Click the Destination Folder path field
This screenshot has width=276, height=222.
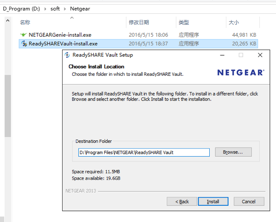pyautogui.click(x=144, y=152)
